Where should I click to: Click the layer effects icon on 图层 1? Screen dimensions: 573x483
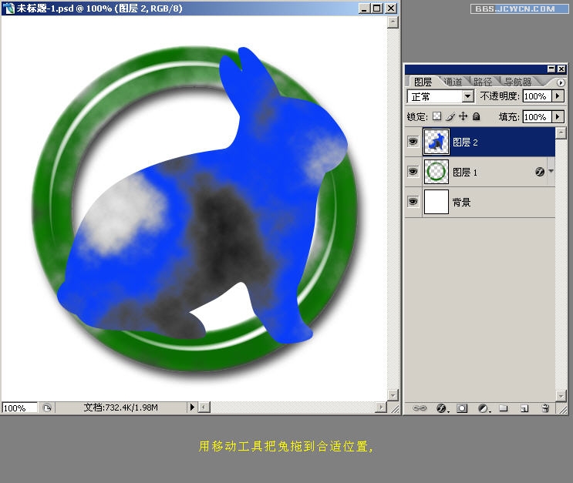539,172
